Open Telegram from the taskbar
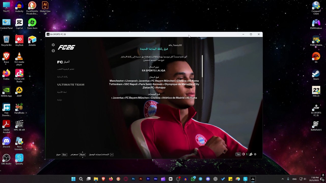Image resolution: width=326 pixels, height=183 pixels. click(200, 179)
